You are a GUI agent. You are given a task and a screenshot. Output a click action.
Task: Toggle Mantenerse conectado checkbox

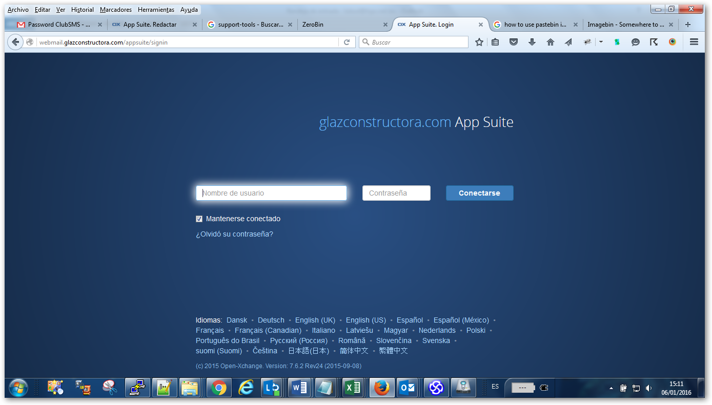coord(199,219)
